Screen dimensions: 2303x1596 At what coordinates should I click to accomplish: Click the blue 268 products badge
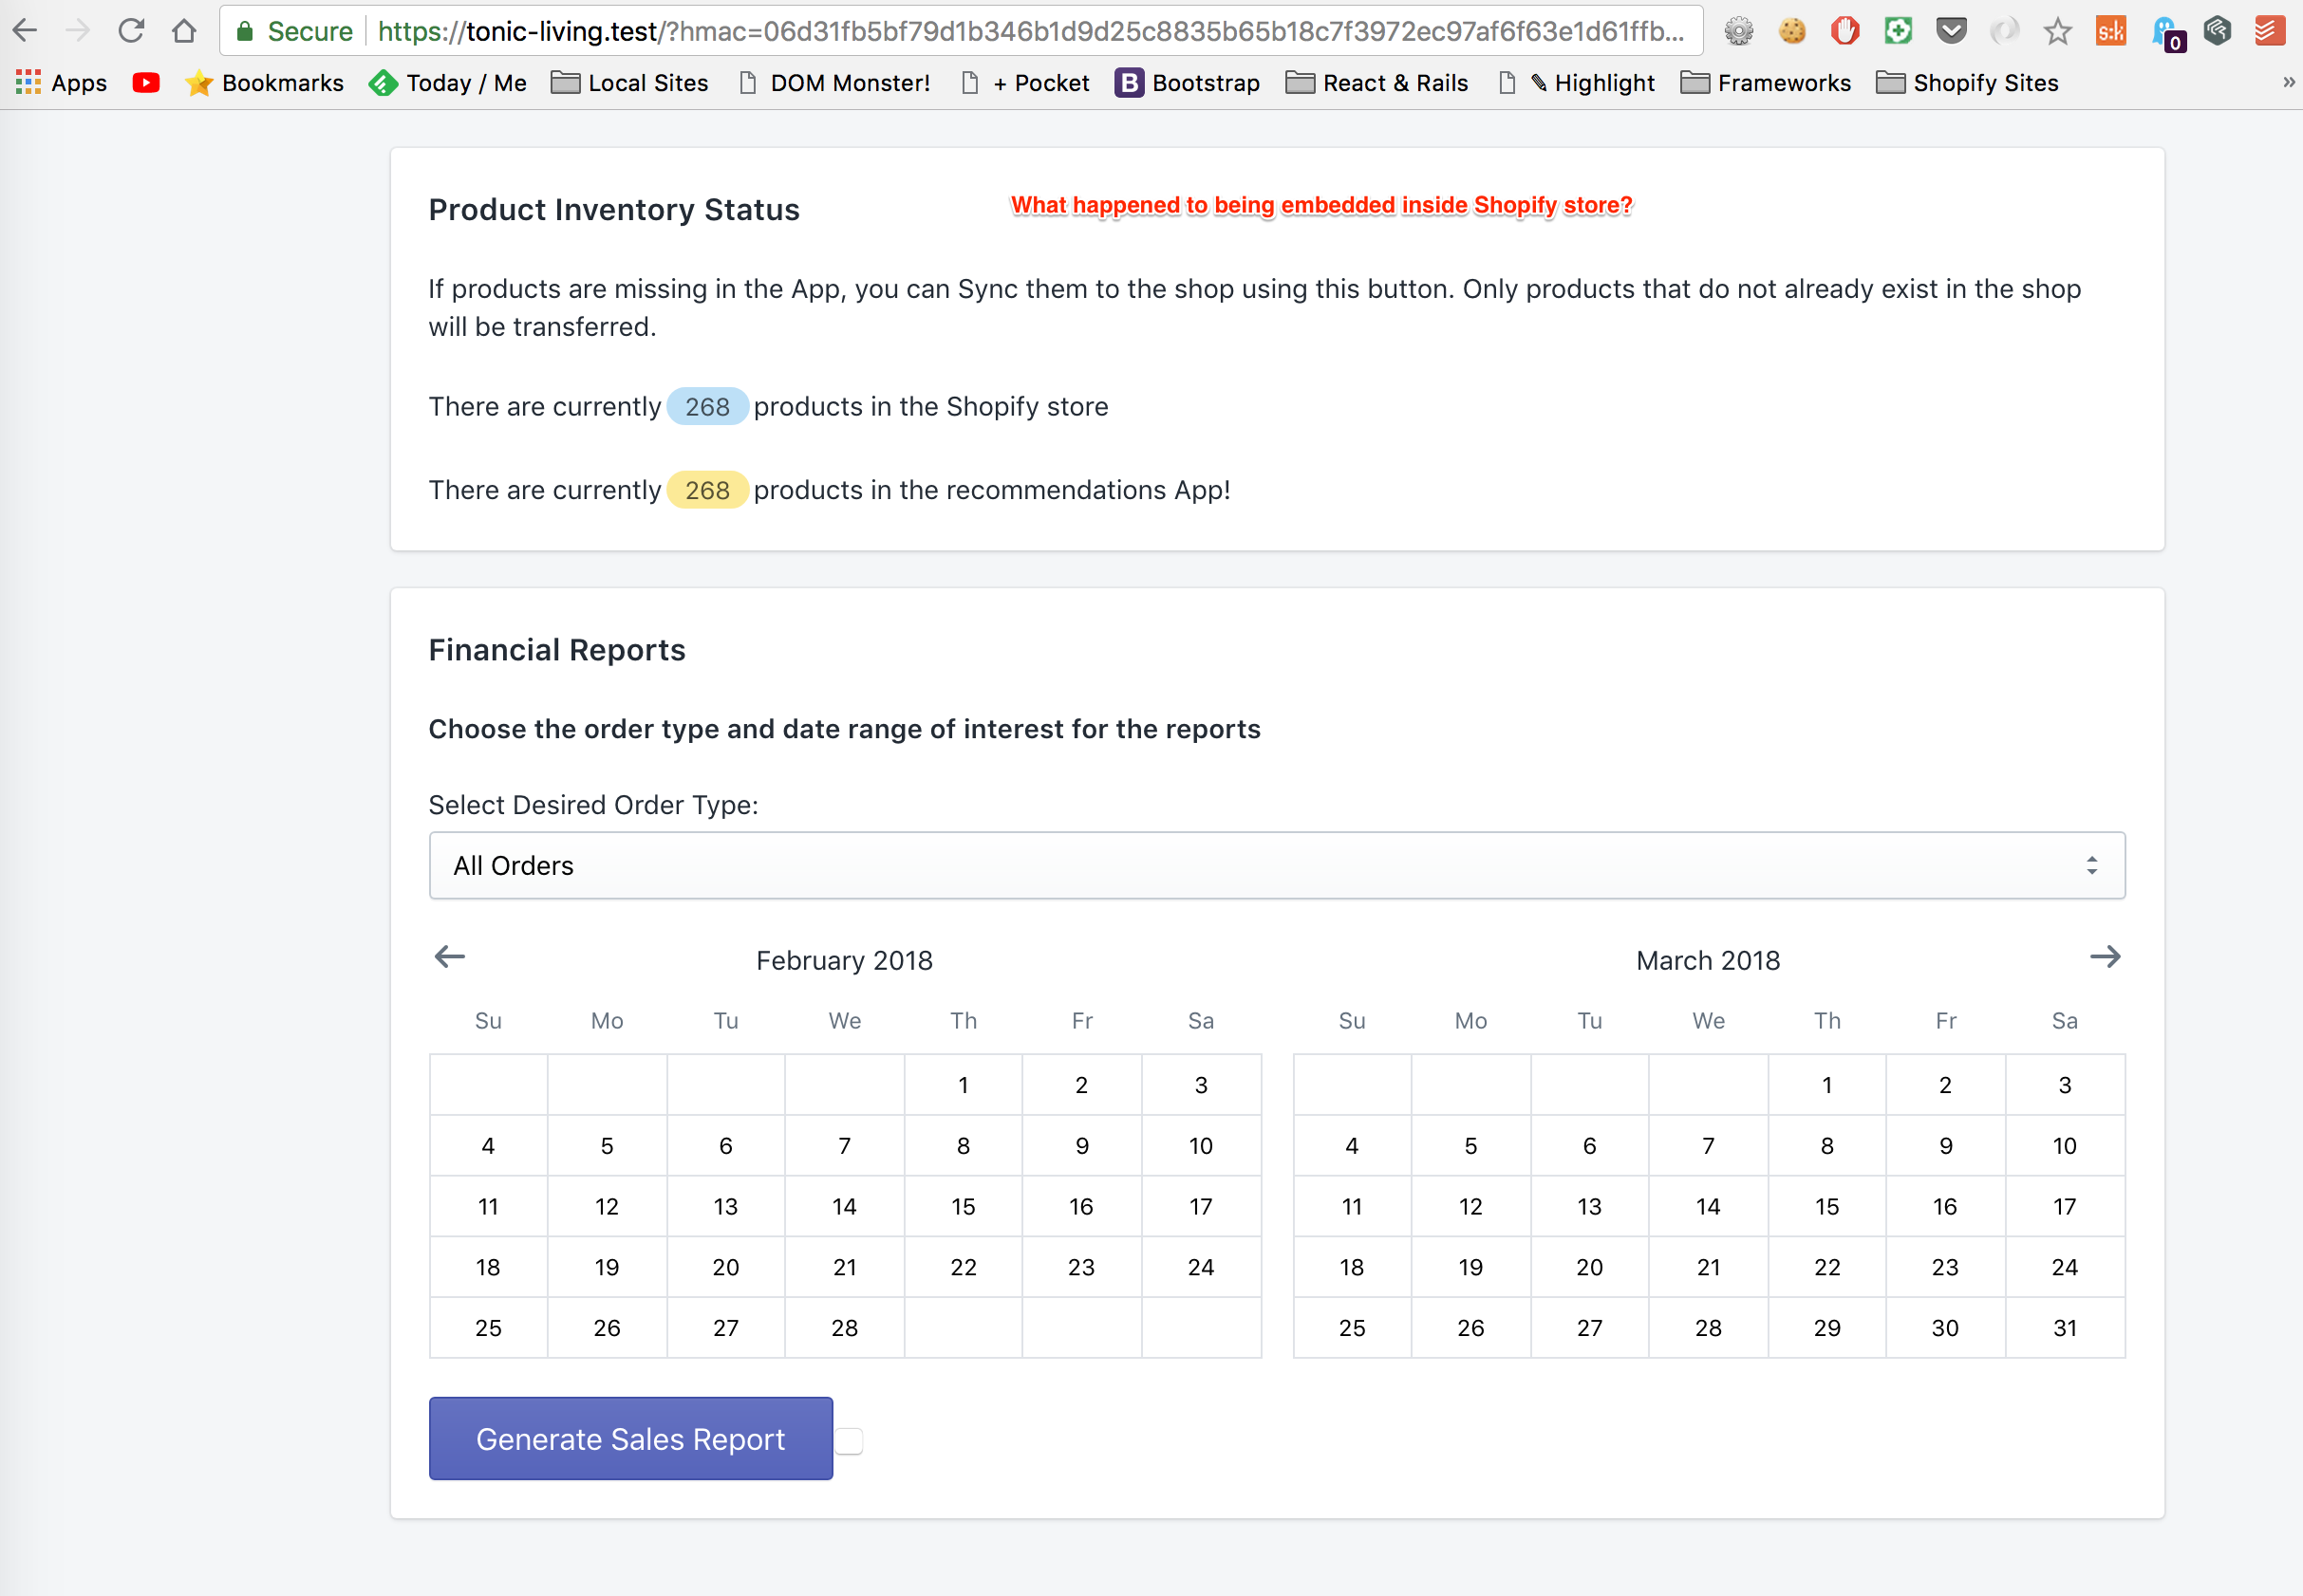pyautogui.click(x=706, y=406)
